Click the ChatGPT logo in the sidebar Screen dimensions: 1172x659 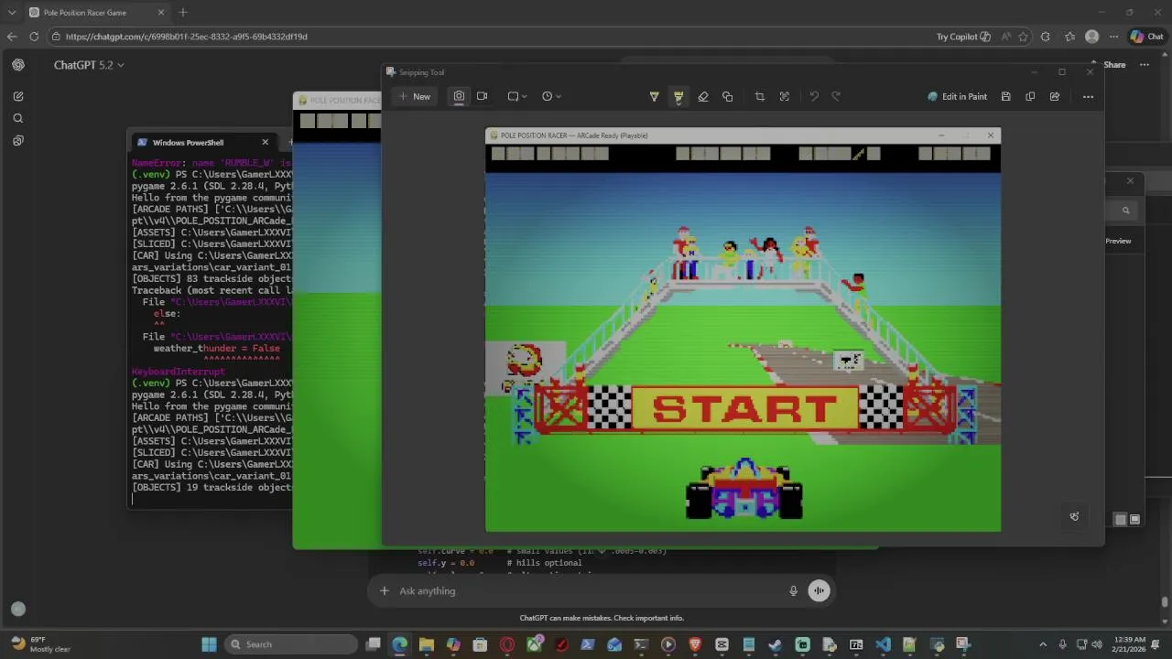pyautogui.click(x=18, y=65)
